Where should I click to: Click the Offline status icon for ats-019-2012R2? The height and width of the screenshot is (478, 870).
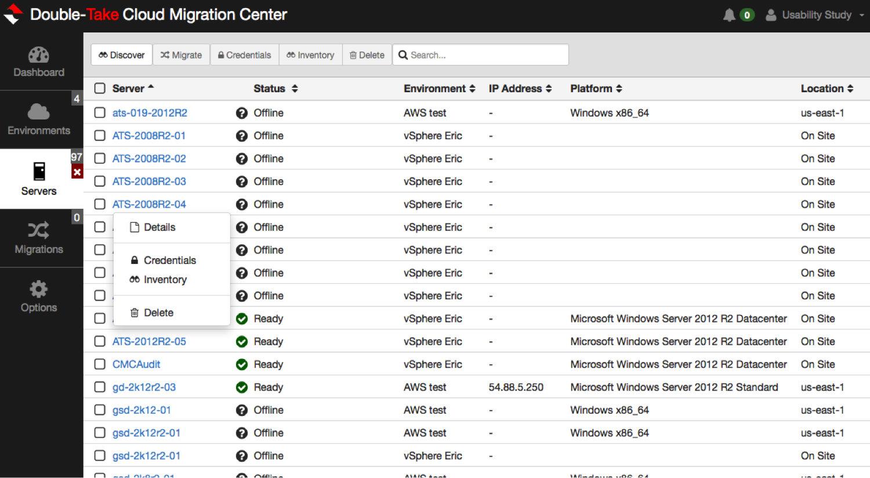(242, 113)
